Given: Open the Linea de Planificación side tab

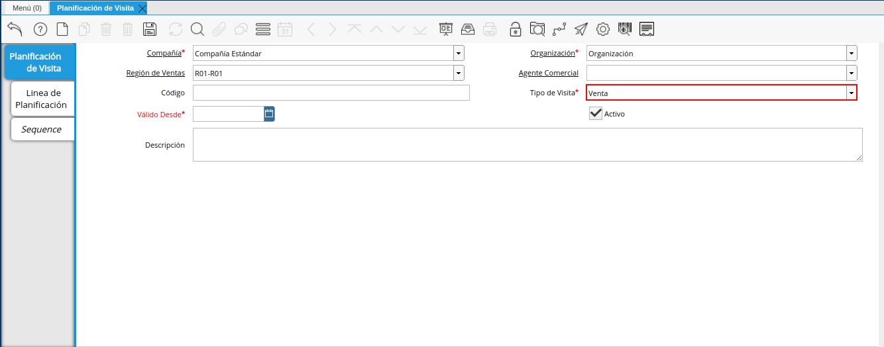Looking at the screenshot, I should pos(42,99).
